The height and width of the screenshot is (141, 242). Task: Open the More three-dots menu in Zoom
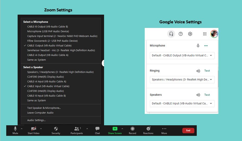(x=164, y=129)
